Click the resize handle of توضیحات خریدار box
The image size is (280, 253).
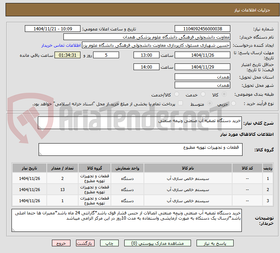coord(14,230)
